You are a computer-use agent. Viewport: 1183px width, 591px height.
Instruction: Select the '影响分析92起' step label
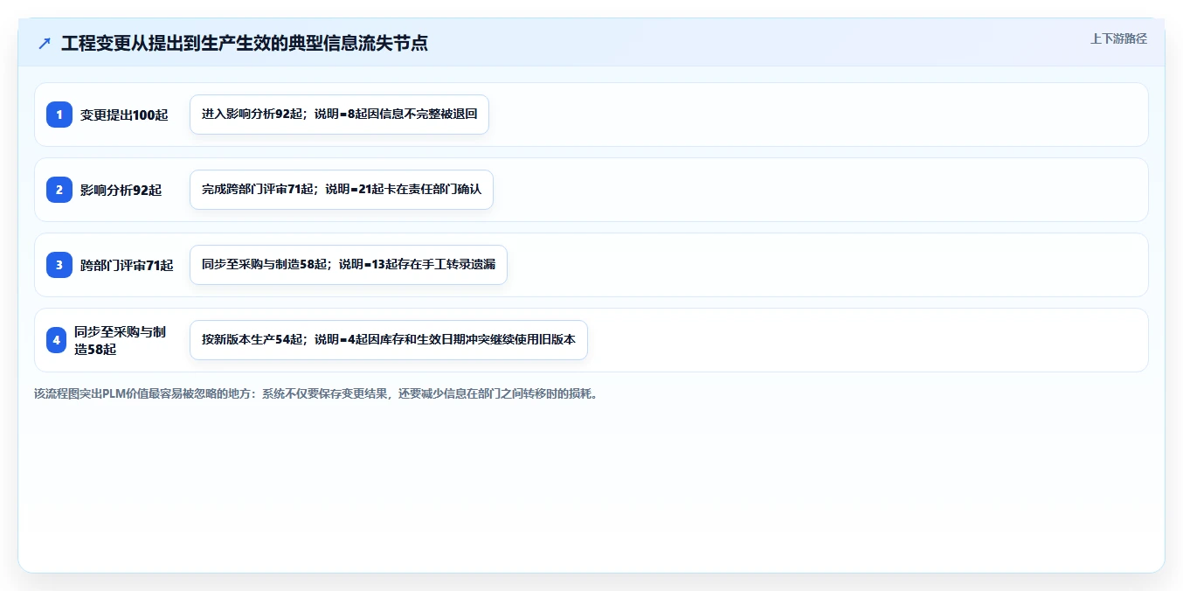121,190
